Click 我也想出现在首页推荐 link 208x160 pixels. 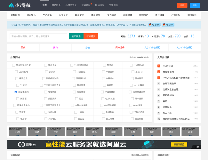pos(139,58)
